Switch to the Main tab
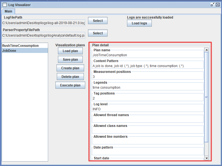222x166 pixels. tap(8, 11)
